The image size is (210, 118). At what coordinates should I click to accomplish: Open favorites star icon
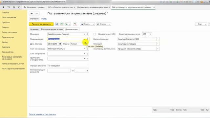click(x=3, y=7)
